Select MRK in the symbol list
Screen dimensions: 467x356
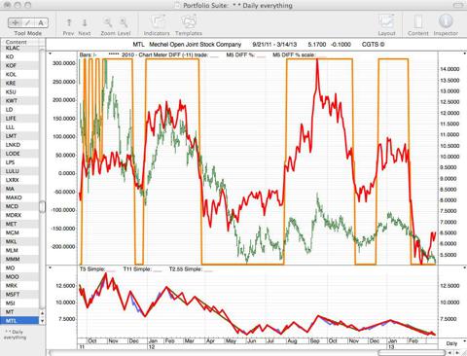point(20,286)
